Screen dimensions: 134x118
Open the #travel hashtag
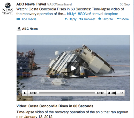point(98,14)
